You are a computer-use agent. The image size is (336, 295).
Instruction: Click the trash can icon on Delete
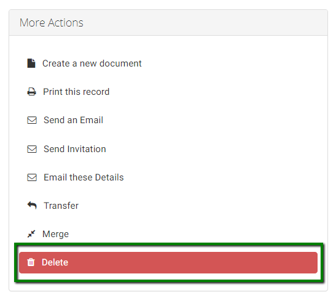point(31,262)
